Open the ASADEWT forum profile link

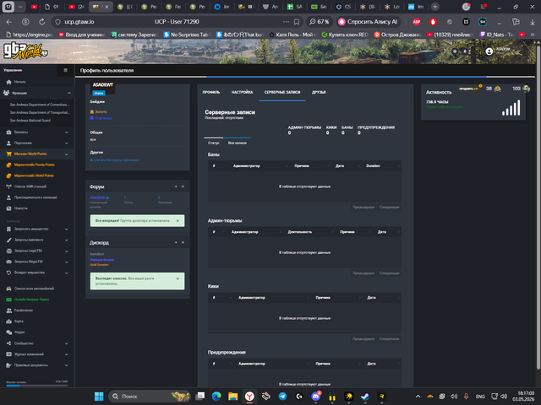[x=100, y=197]
